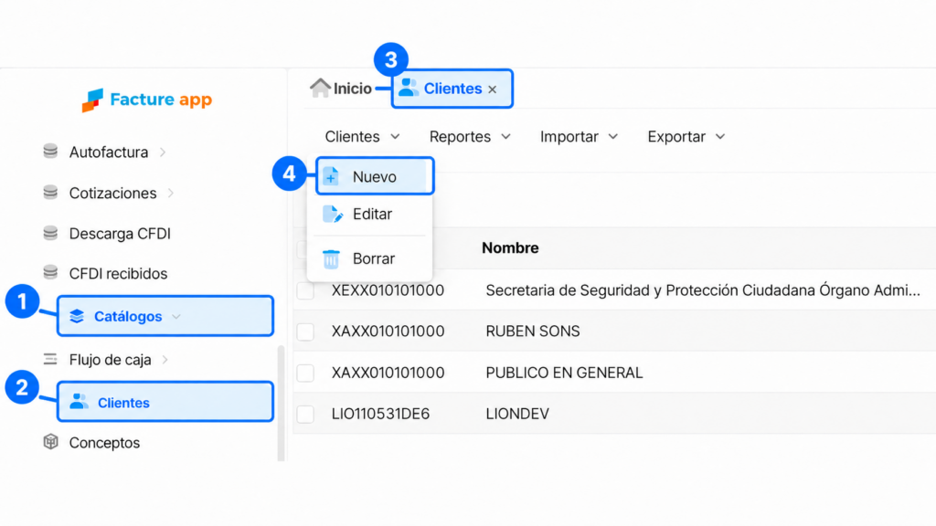Image resolution: width=936 pixels, height=526 pixels.
Task: Click the Facture app logo
Action: [x=147, y=100]
